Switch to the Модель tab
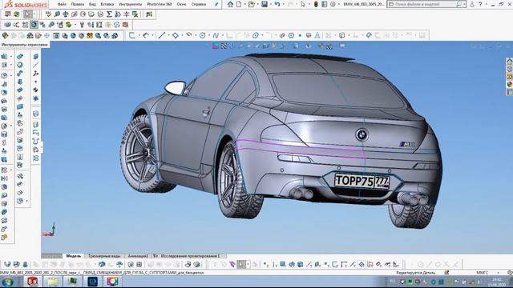Image resolution: width=513 pixels, height=288 pixels. (x=73, y=256)
